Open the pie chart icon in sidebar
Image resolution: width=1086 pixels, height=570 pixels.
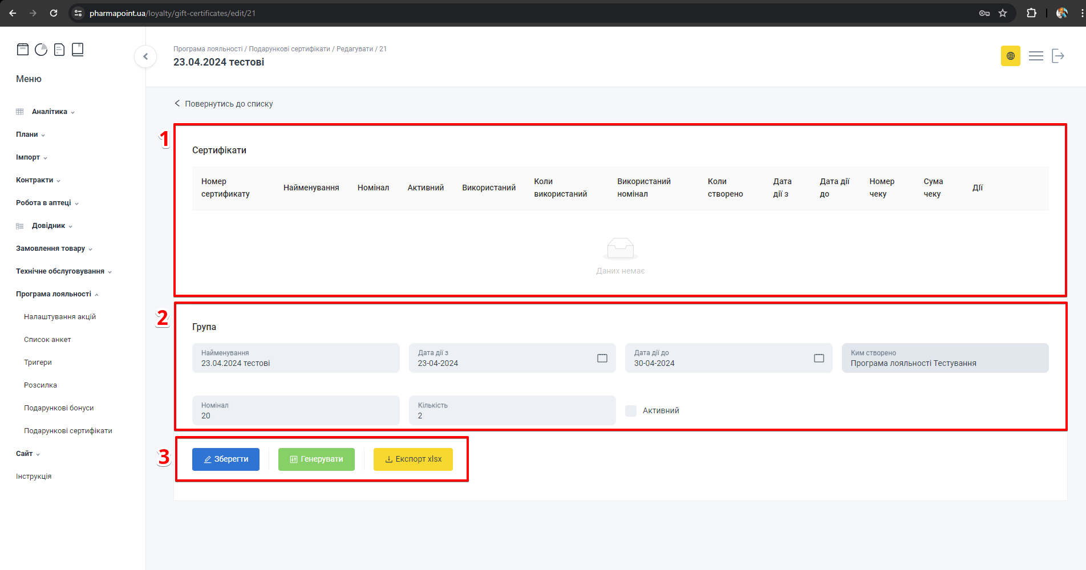(x=41, y=50)
